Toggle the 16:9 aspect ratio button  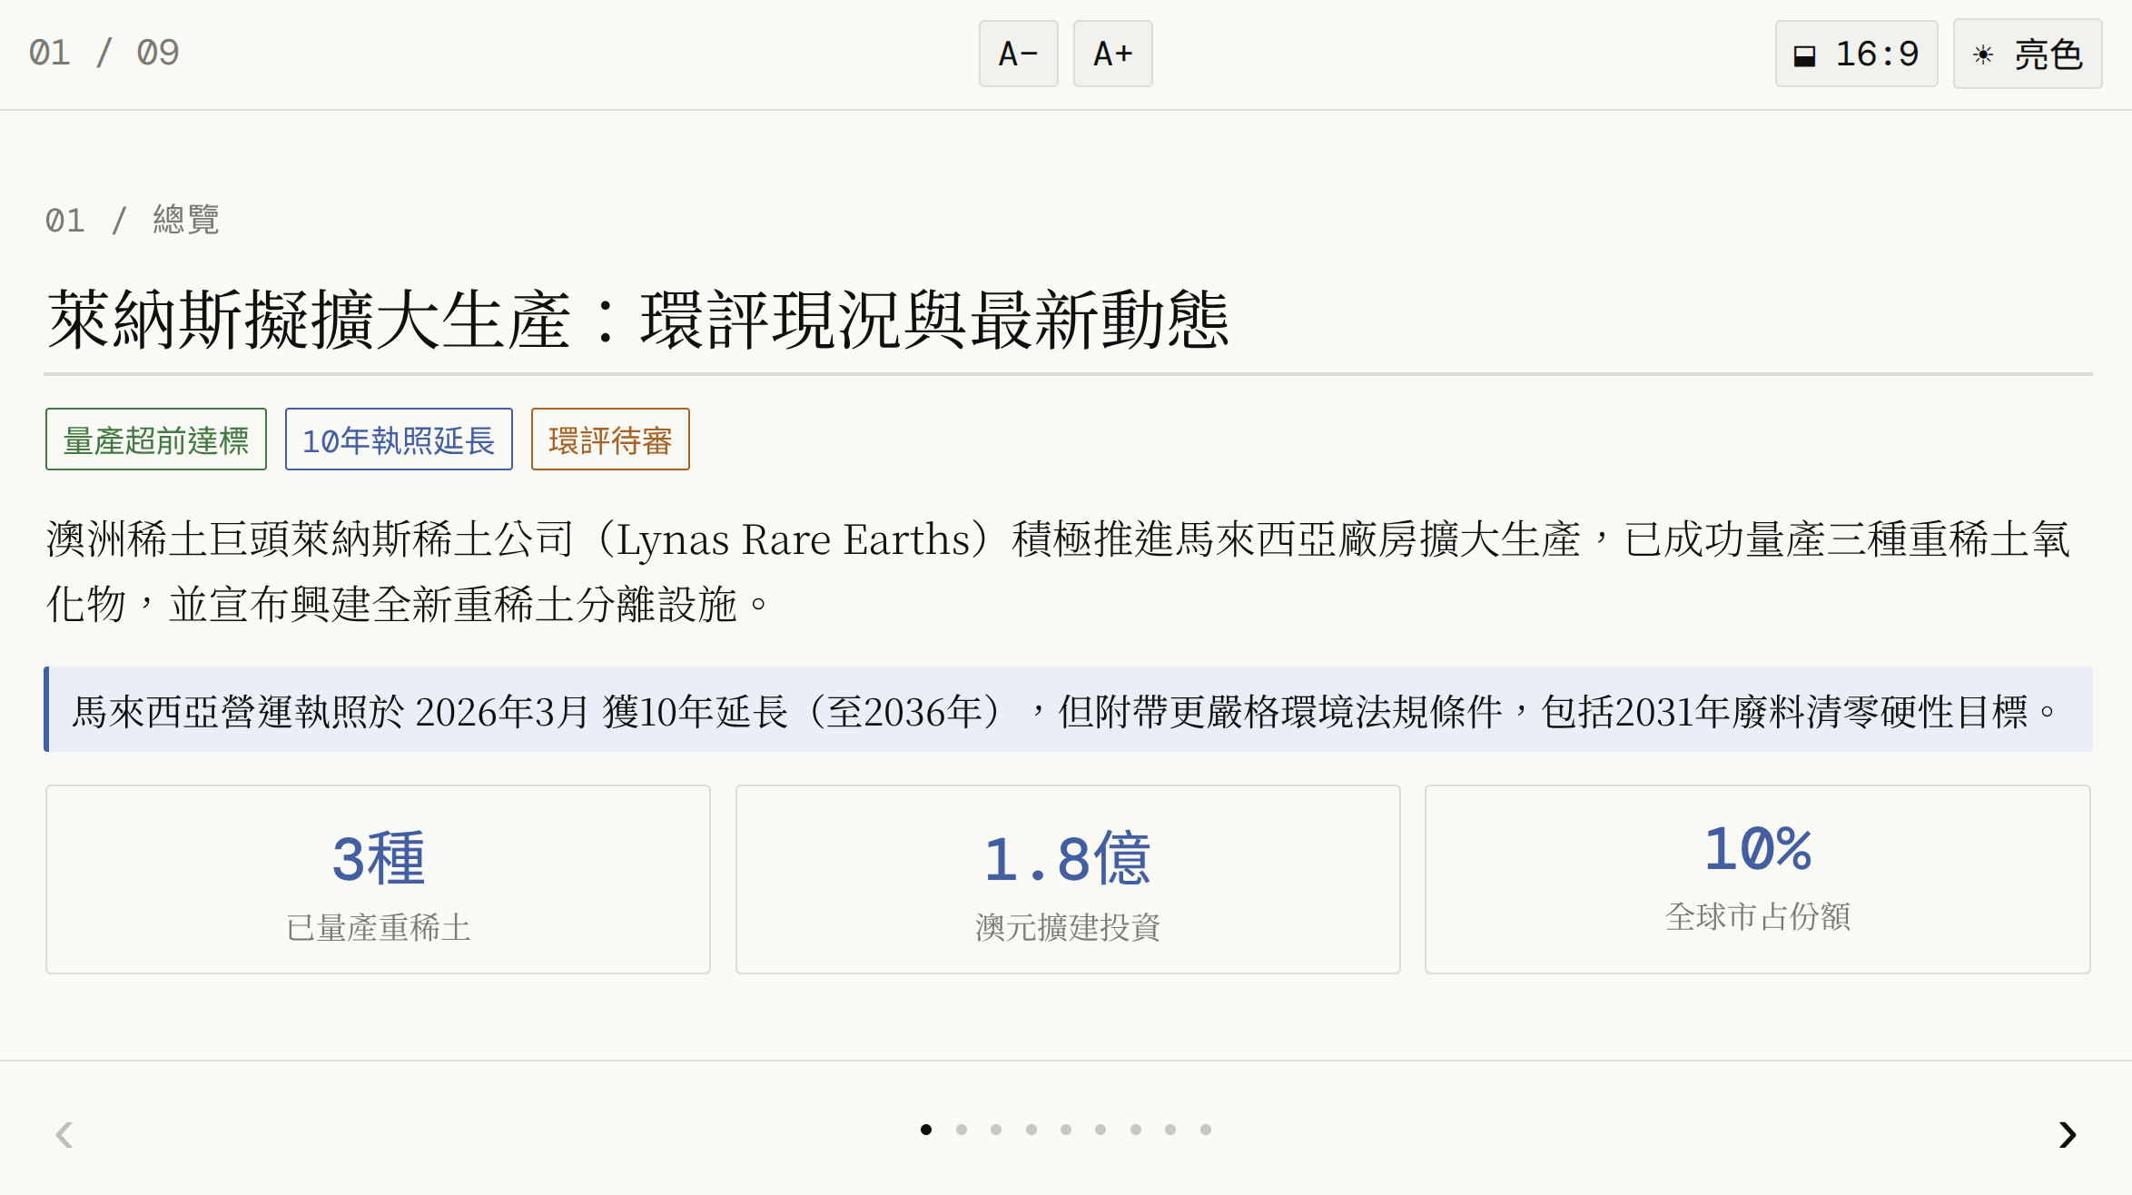pos(1856,54)
